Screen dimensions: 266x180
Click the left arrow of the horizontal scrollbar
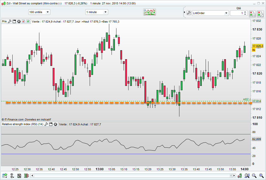tap(32, 176)
